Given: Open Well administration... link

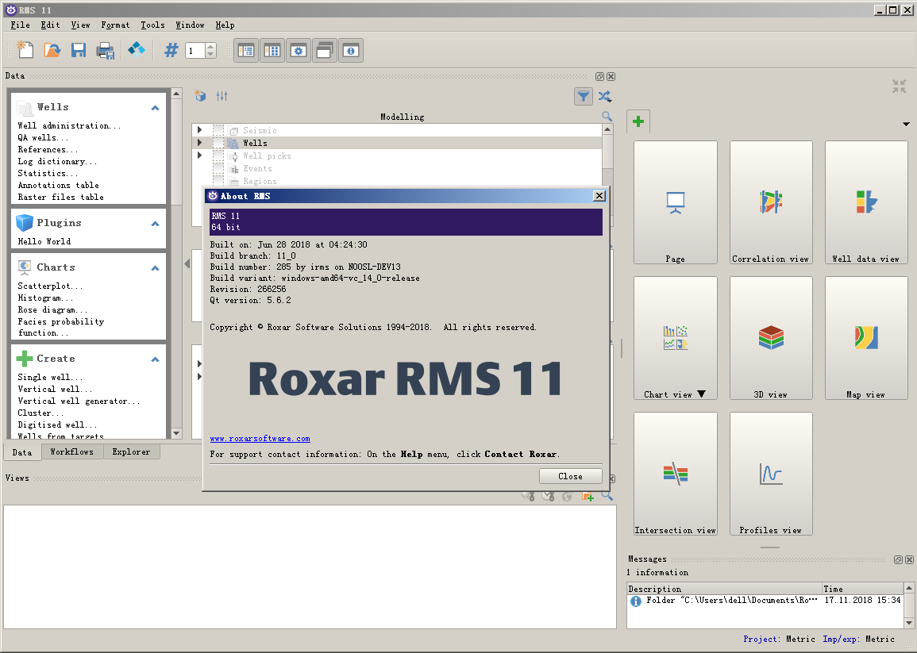Looking at the screenshot, I should pos(69,125).
